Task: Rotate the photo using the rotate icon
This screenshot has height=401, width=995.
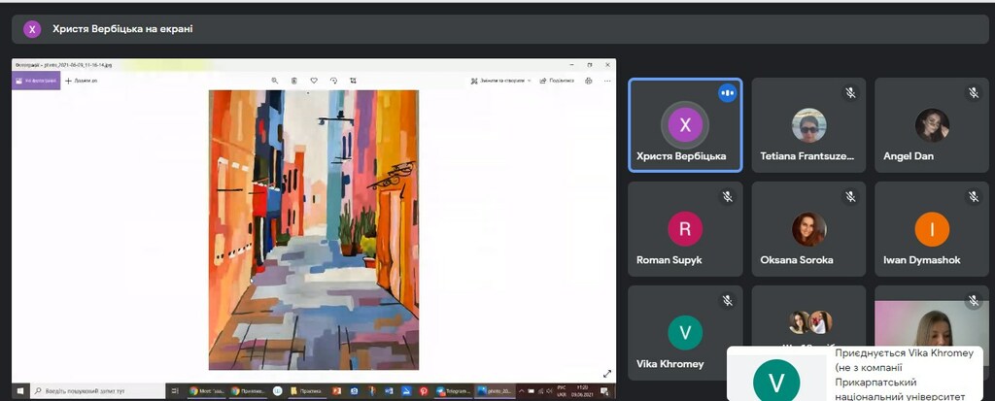Action: (x=334, y=81)
